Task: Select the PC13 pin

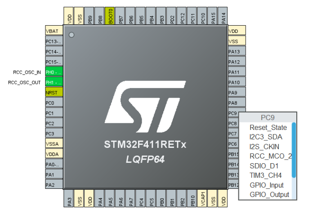Action: [54, 40]
